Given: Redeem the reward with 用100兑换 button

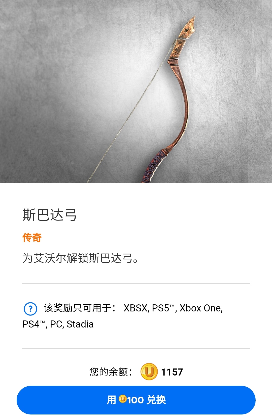Looking at the screenshot, I should pos(136,400).
